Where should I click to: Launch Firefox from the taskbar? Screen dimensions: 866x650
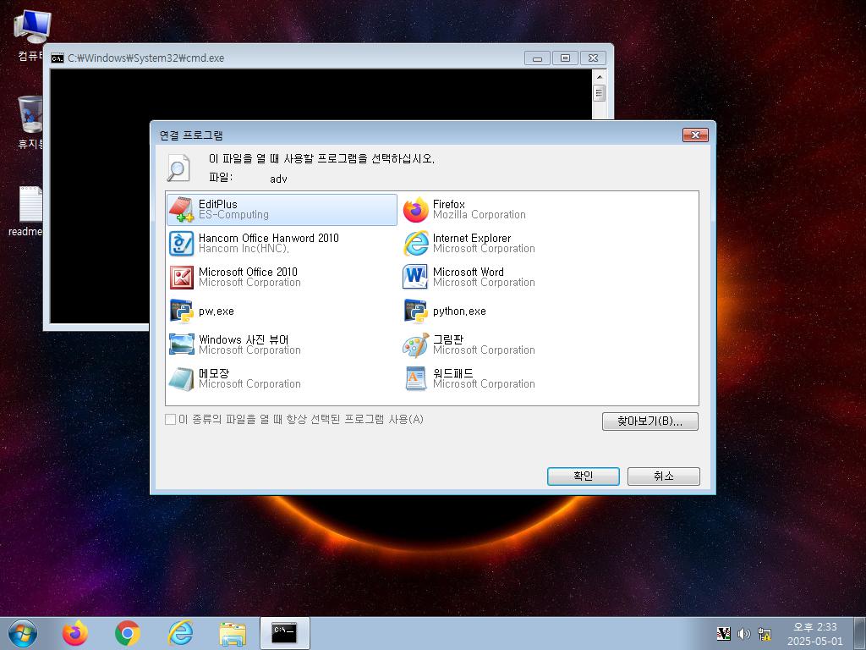[x=75, y=633]
